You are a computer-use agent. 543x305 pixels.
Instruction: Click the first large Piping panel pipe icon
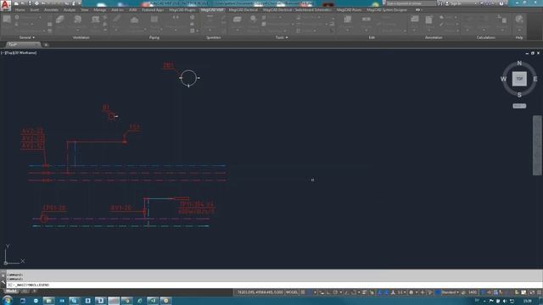[x=117, y=19]
